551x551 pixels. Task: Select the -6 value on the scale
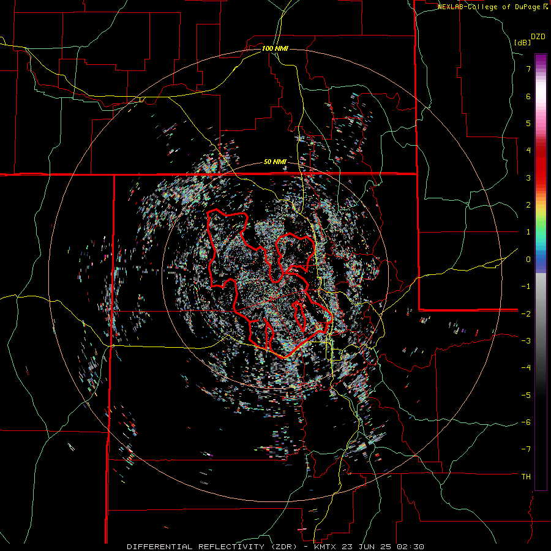(x=526, y=422)
